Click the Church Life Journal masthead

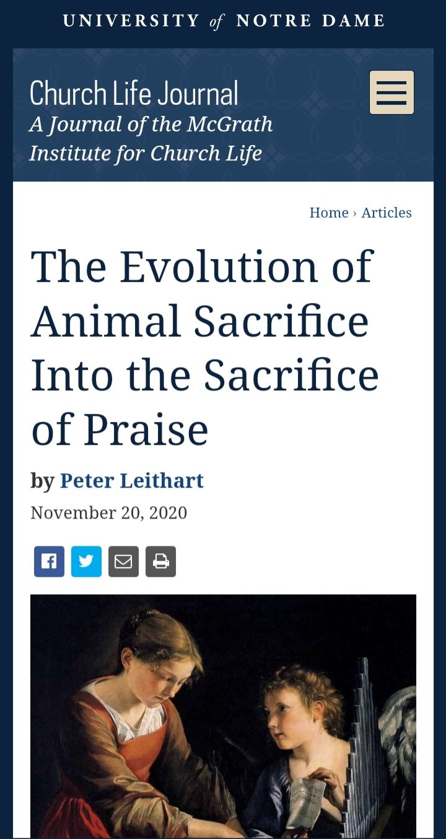pos(133,93)
